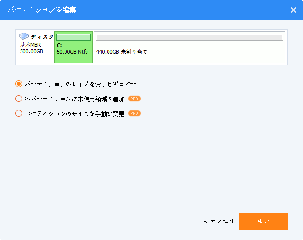The height and width of the screenshot is (240, 303).
Task: Click PRO badge beside add unused space option
Action: 134,99
